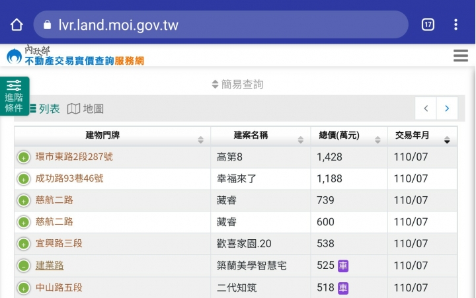This screenshot has width=476, height=298.
Task: Click the 1,428 total price cell
Action: pyautogui.click(x=349, y=157)
